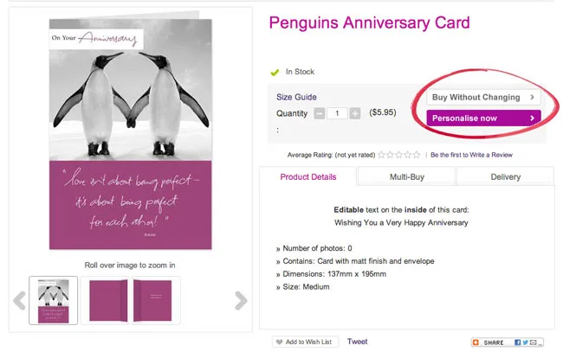Click the quantity input field
Screen dimensions: 563x352
(x=337, y=113)
